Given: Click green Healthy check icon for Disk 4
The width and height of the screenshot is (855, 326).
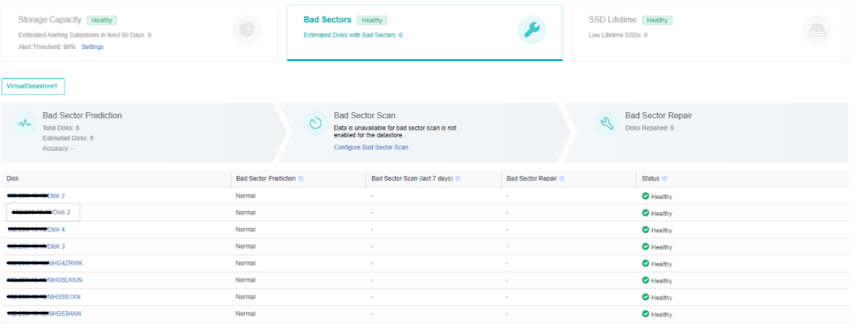Looking at the screenshot, I should tap(645, 229).
